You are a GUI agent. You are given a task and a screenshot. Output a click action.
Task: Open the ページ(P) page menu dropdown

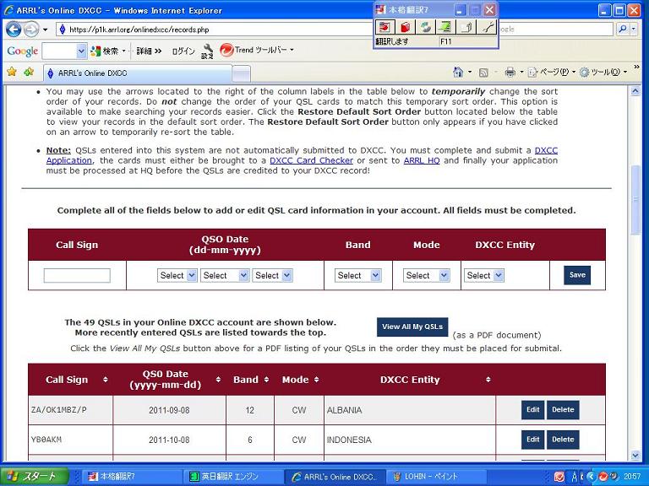coord(574,73)
